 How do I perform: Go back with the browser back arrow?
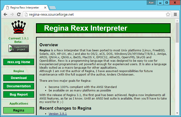click(5, 14)
